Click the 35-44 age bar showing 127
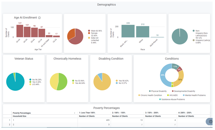Screen dimensions: 215x130 (x=20, y=31)
